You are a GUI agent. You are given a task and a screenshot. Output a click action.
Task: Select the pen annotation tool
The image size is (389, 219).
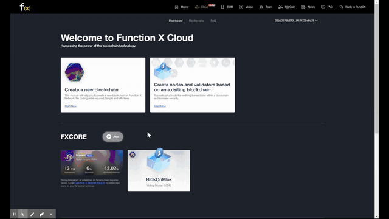pyautogui.click(x=32, y=214)
